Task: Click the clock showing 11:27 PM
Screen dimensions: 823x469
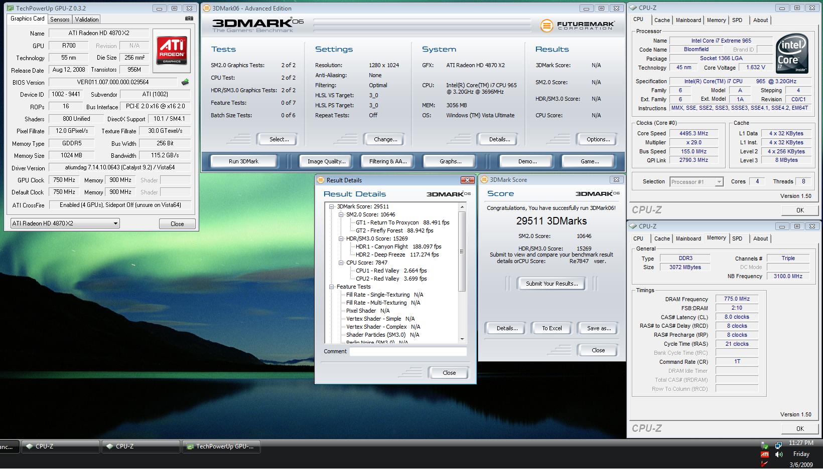Action: click(801, 443)
